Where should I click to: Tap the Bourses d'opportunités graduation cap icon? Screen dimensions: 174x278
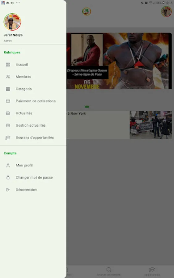(x=8, y=137)
